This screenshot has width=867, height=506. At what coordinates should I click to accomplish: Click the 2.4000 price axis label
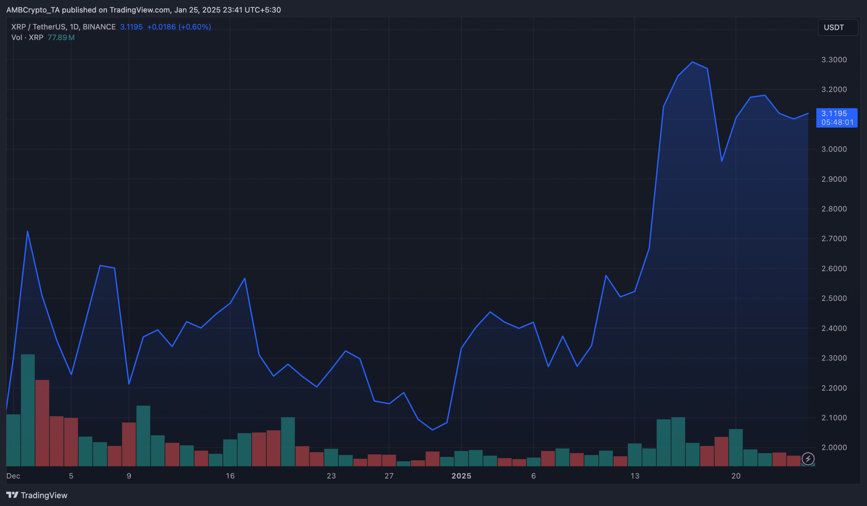click(834, 328)
